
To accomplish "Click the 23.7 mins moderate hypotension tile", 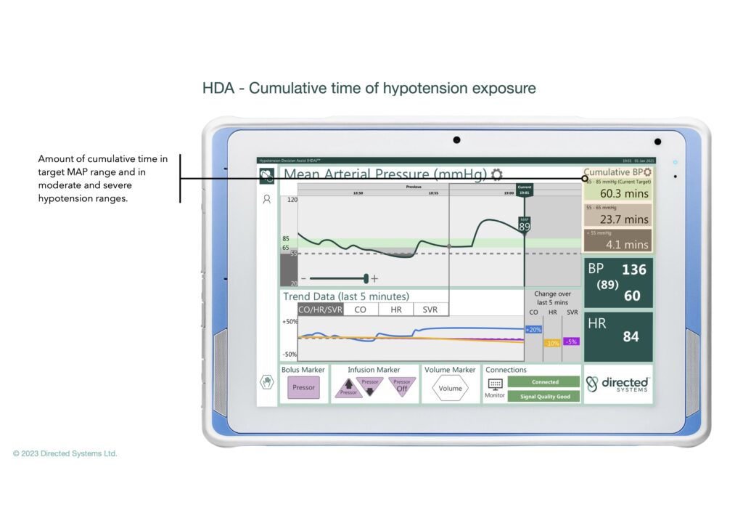I will coord(618,215).
